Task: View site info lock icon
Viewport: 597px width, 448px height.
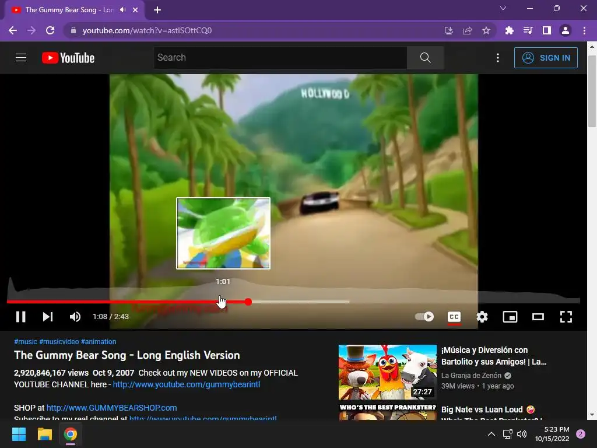Action: point(73,30)
